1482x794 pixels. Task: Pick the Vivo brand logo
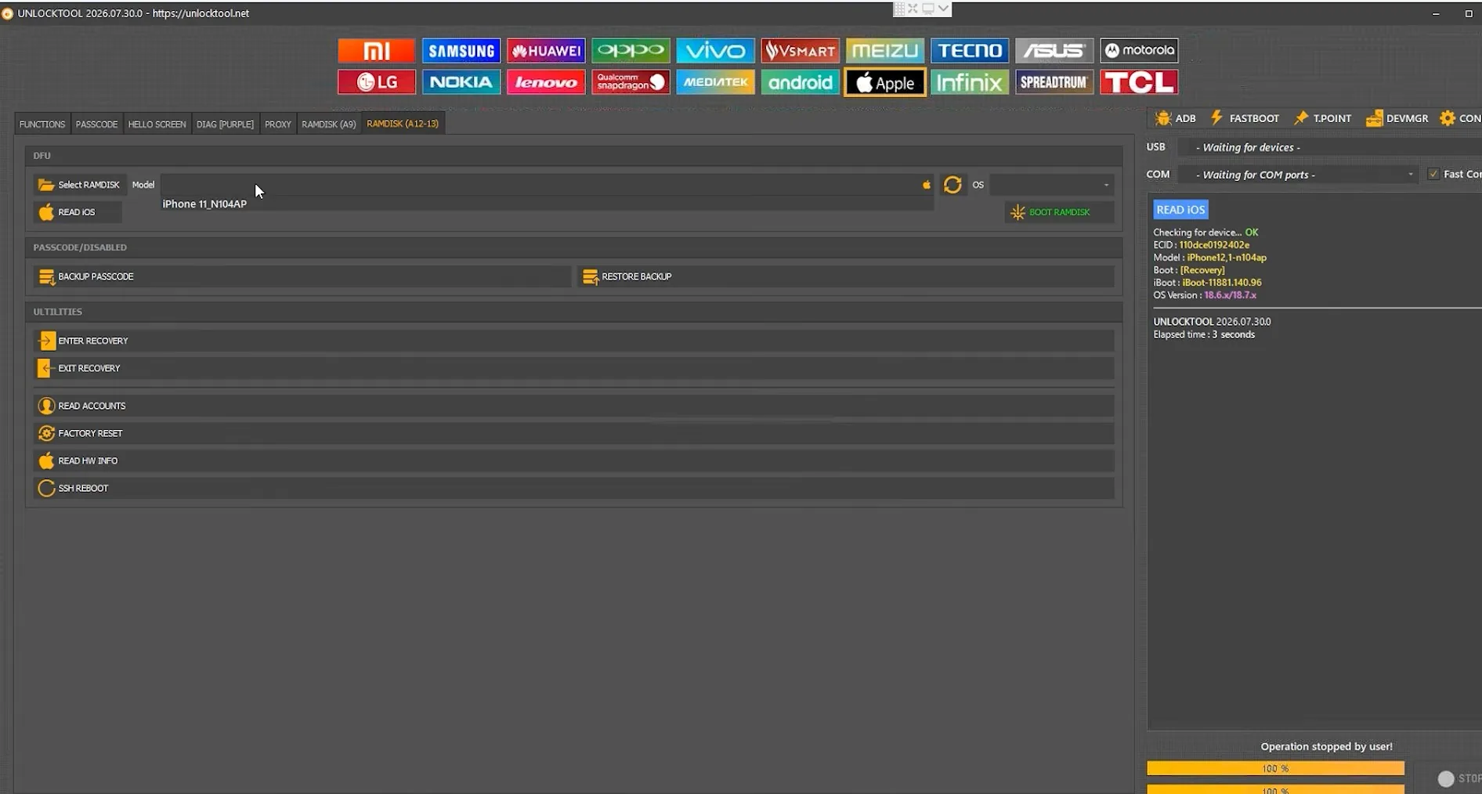pyautogui.click(x=715, y=51)
